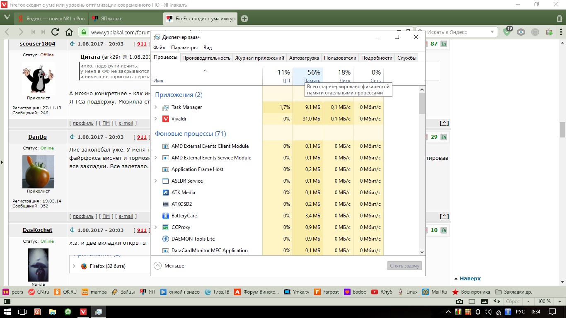Open the Файл menu
The width and height of the screenshot is (566, 318).
tap(159, 48)
